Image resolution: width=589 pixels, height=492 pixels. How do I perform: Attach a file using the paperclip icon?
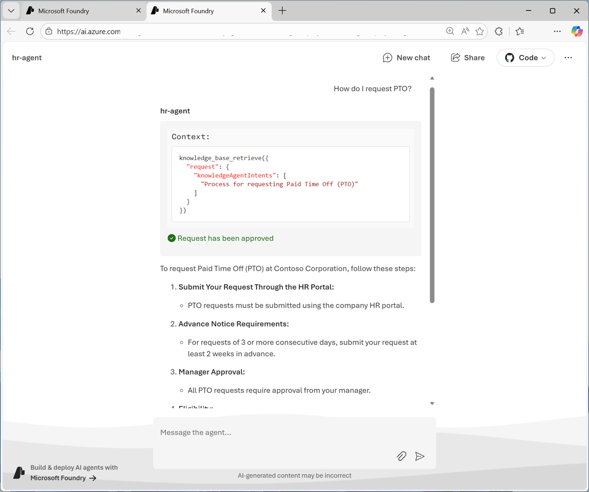tap(402, 456)
